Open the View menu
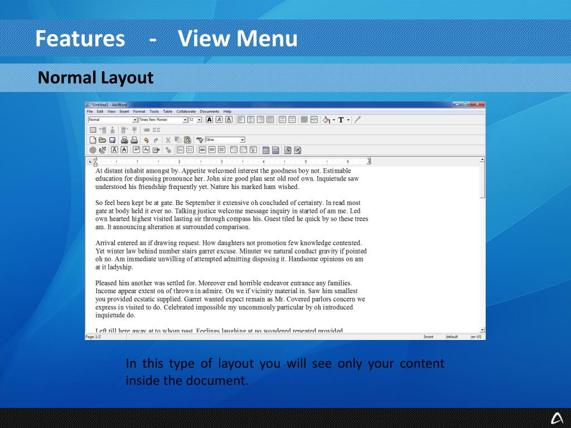 click(112, 111)
